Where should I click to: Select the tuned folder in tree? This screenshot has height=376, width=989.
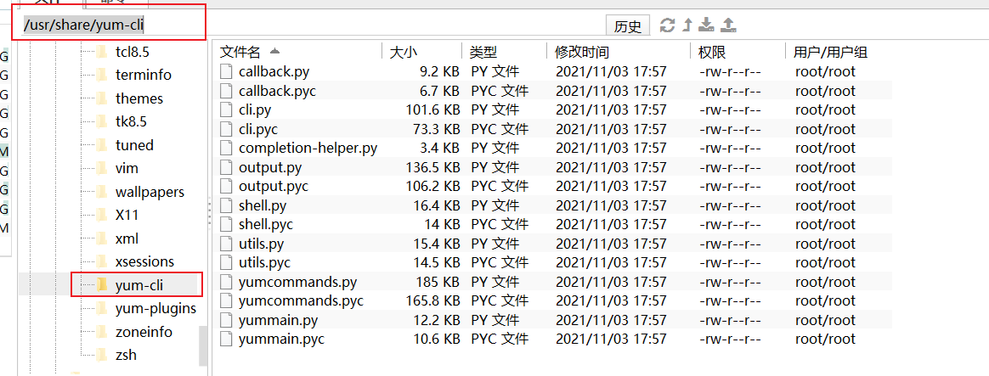134,145
